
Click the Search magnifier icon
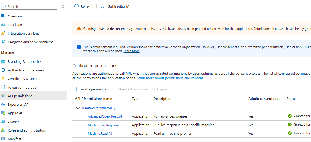click(x=5, y=6)
